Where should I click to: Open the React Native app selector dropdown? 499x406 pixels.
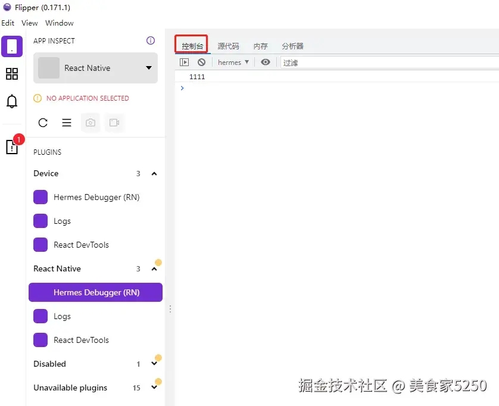coord(95,68)
